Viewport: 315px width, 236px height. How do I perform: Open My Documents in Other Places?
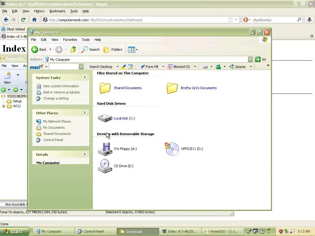[x=54, y=128]
